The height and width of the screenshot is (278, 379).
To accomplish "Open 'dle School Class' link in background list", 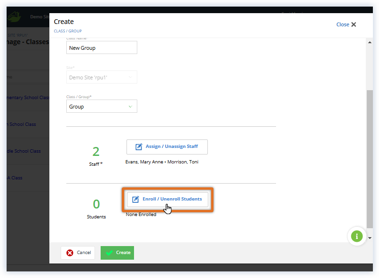I will pyautogui.click(x=24, y=151).
